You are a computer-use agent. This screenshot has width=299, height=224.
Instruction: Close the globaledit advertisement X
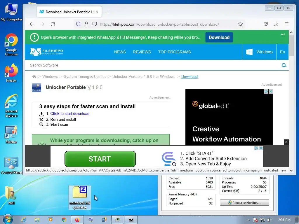pyautogui.click(x=271, y=91)
